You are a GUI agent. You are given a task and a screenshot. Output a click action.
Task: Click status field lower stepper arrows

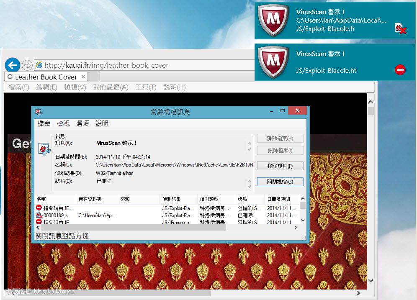coord(249,184)
